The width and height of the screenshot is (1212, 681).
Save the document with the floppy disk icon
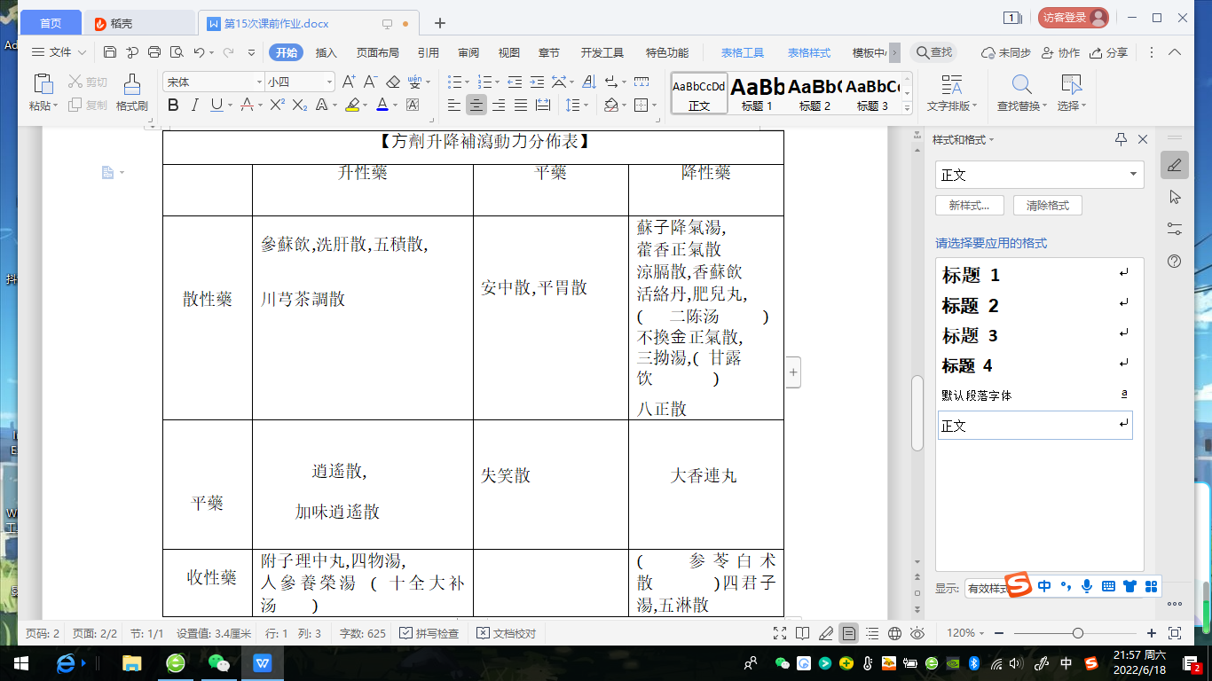(x=110, y=52)
